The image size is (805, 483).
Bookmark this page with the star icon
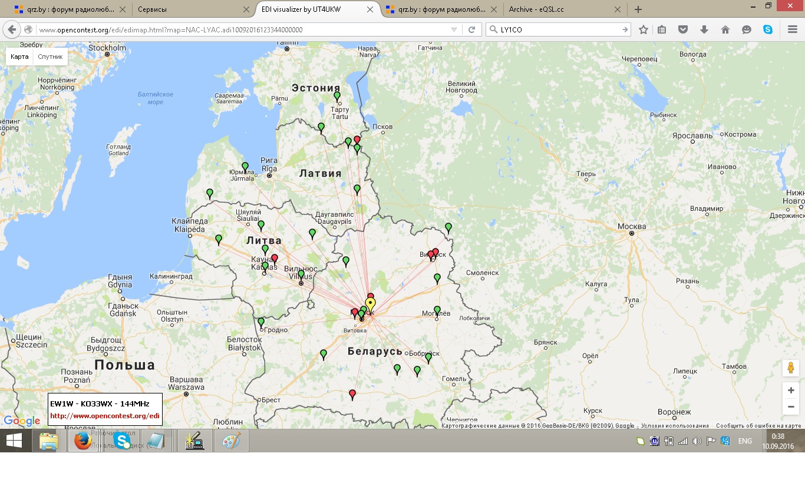tap(644, 29)
